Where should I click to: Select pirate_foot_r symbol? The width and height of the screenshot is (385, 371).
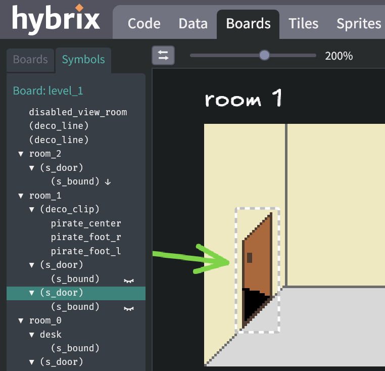point(86,238)
